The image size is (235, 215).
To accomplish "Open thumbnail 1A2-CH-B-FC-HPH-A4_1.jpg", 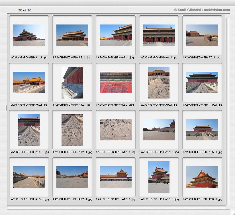I will click(159, 35).
